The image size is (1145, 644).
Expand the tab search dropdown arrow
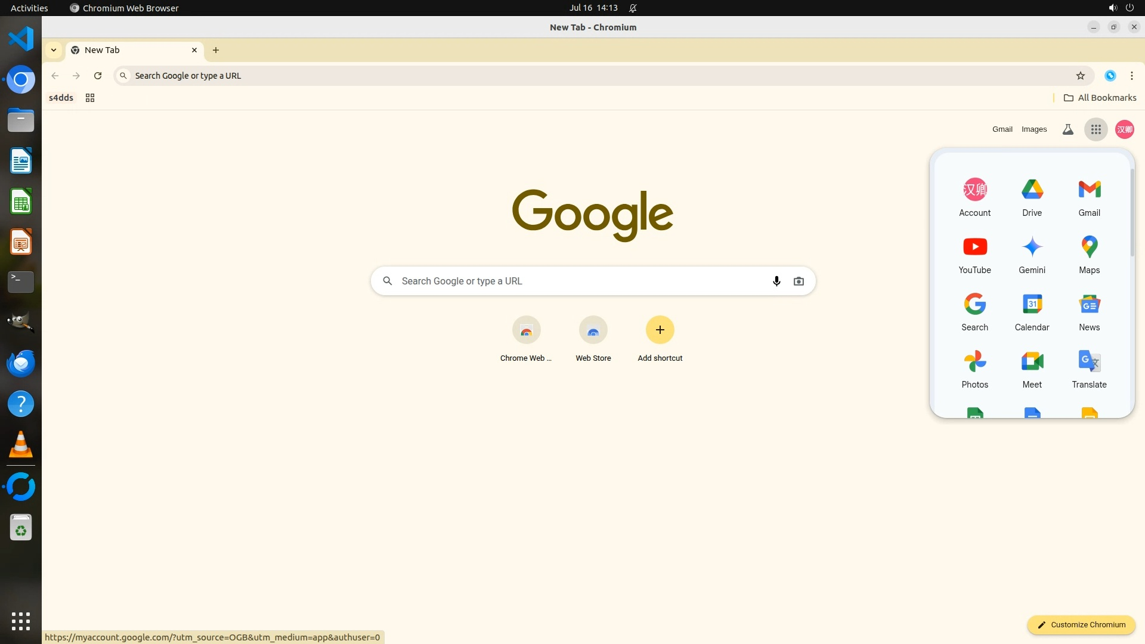54,50
